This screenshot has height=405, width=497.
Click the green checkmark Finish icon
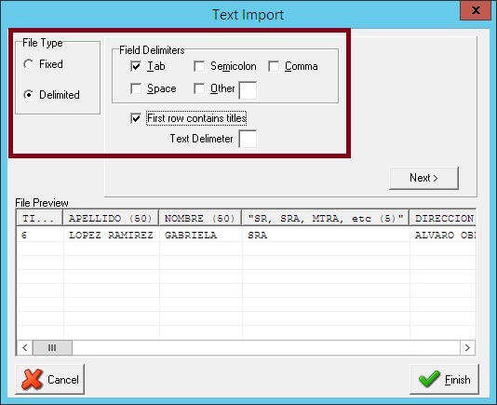click(429, 379)
